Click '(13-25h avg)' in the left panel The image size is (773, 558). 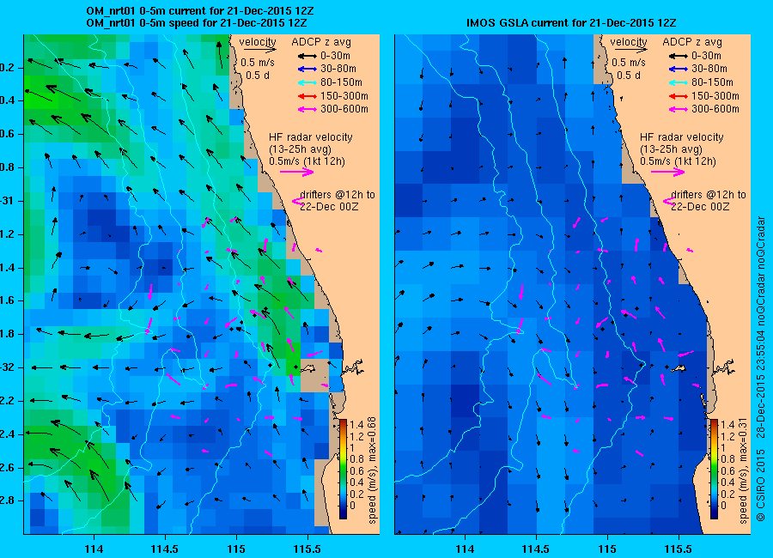pos(301,149)
